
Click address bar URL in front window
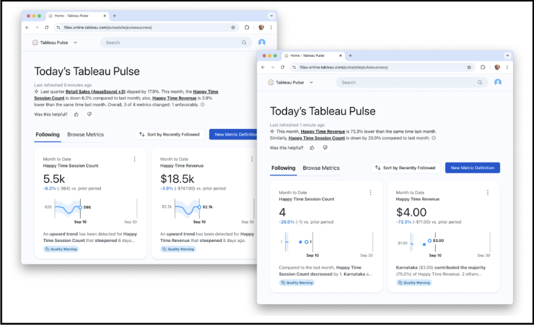point(343,67)
